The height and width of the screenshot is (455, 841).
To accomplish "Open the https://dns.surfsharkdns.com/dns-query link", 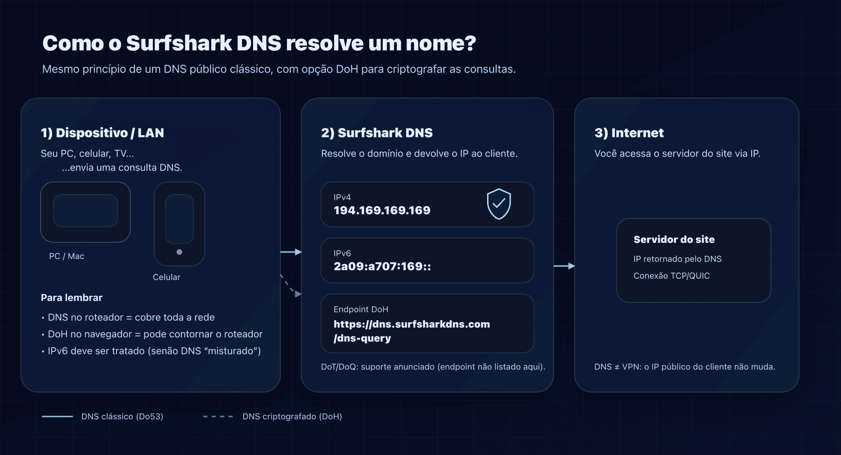I will coord(412,331).
